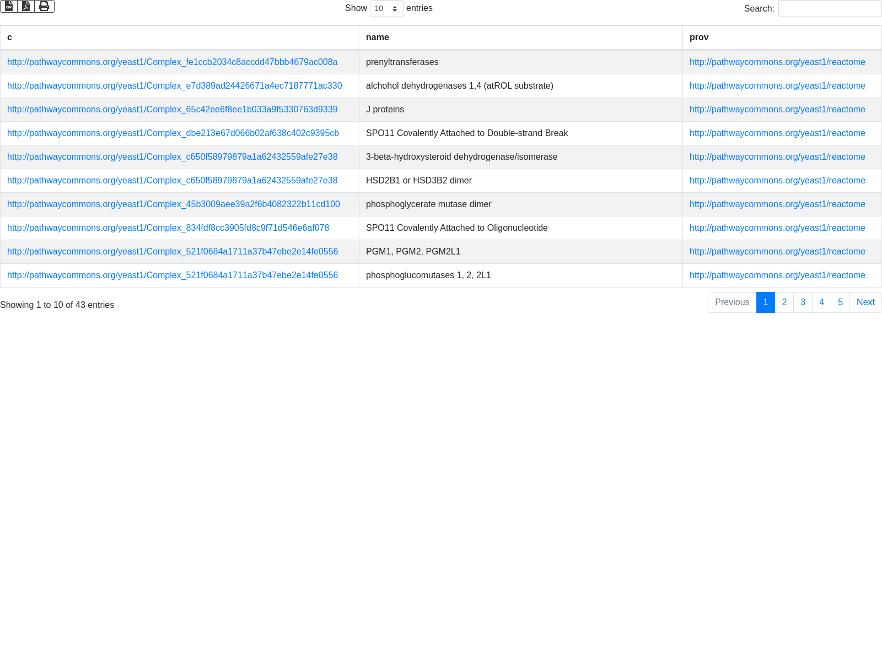
Task: Open the prenyltransferases complex link
Action: pyautogui.click(x=172, y=62)
